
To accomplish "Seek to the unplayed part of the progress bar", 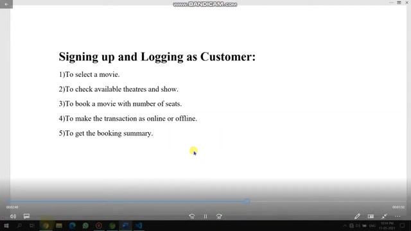I will click(x=327, y=201).
